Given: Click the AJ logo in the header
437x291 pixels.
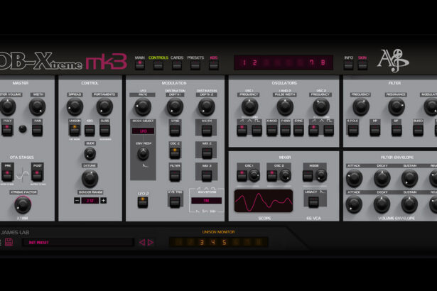Looking at the screenshot, I should pyautogui.click(x=393, y=60).
